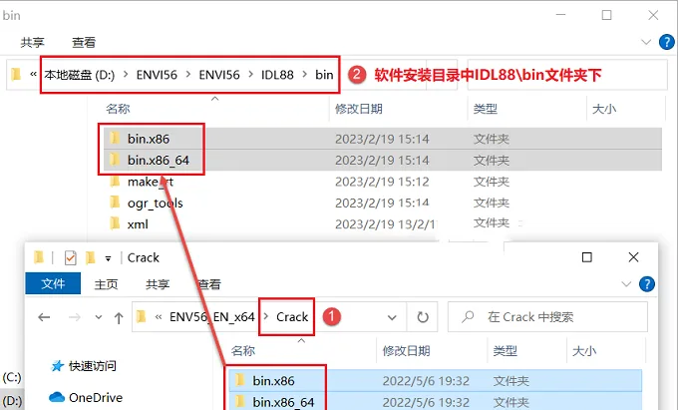Open help icon in bin window
Screen dimensions: 678x410
tap(666, 42)
